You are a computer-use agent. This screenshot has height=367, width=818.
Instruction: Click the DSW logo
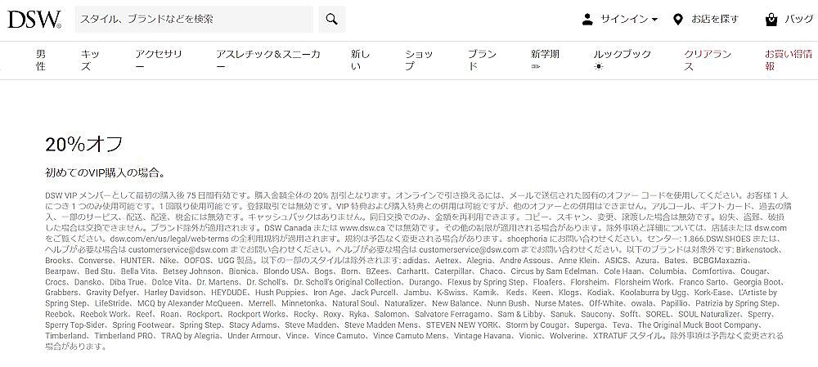(34, 20)
